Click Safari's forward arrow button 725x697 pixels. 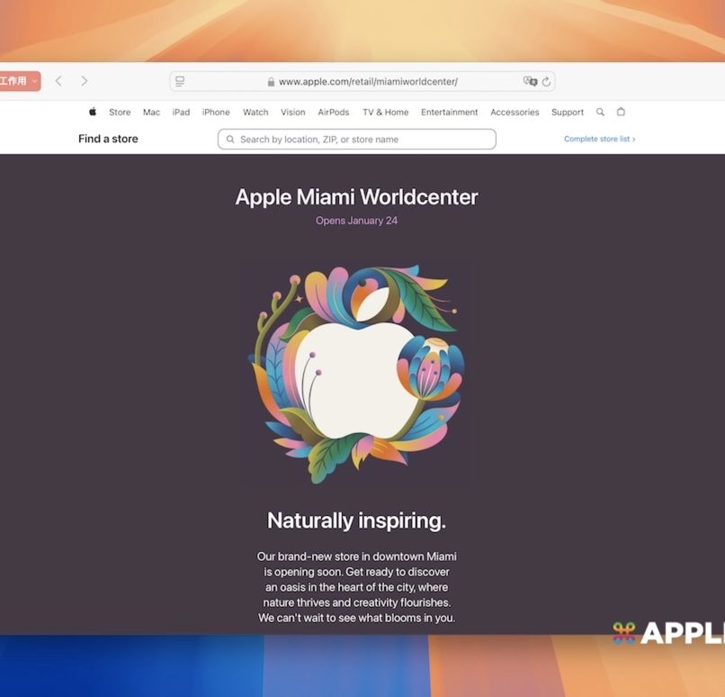coord(85,81)
